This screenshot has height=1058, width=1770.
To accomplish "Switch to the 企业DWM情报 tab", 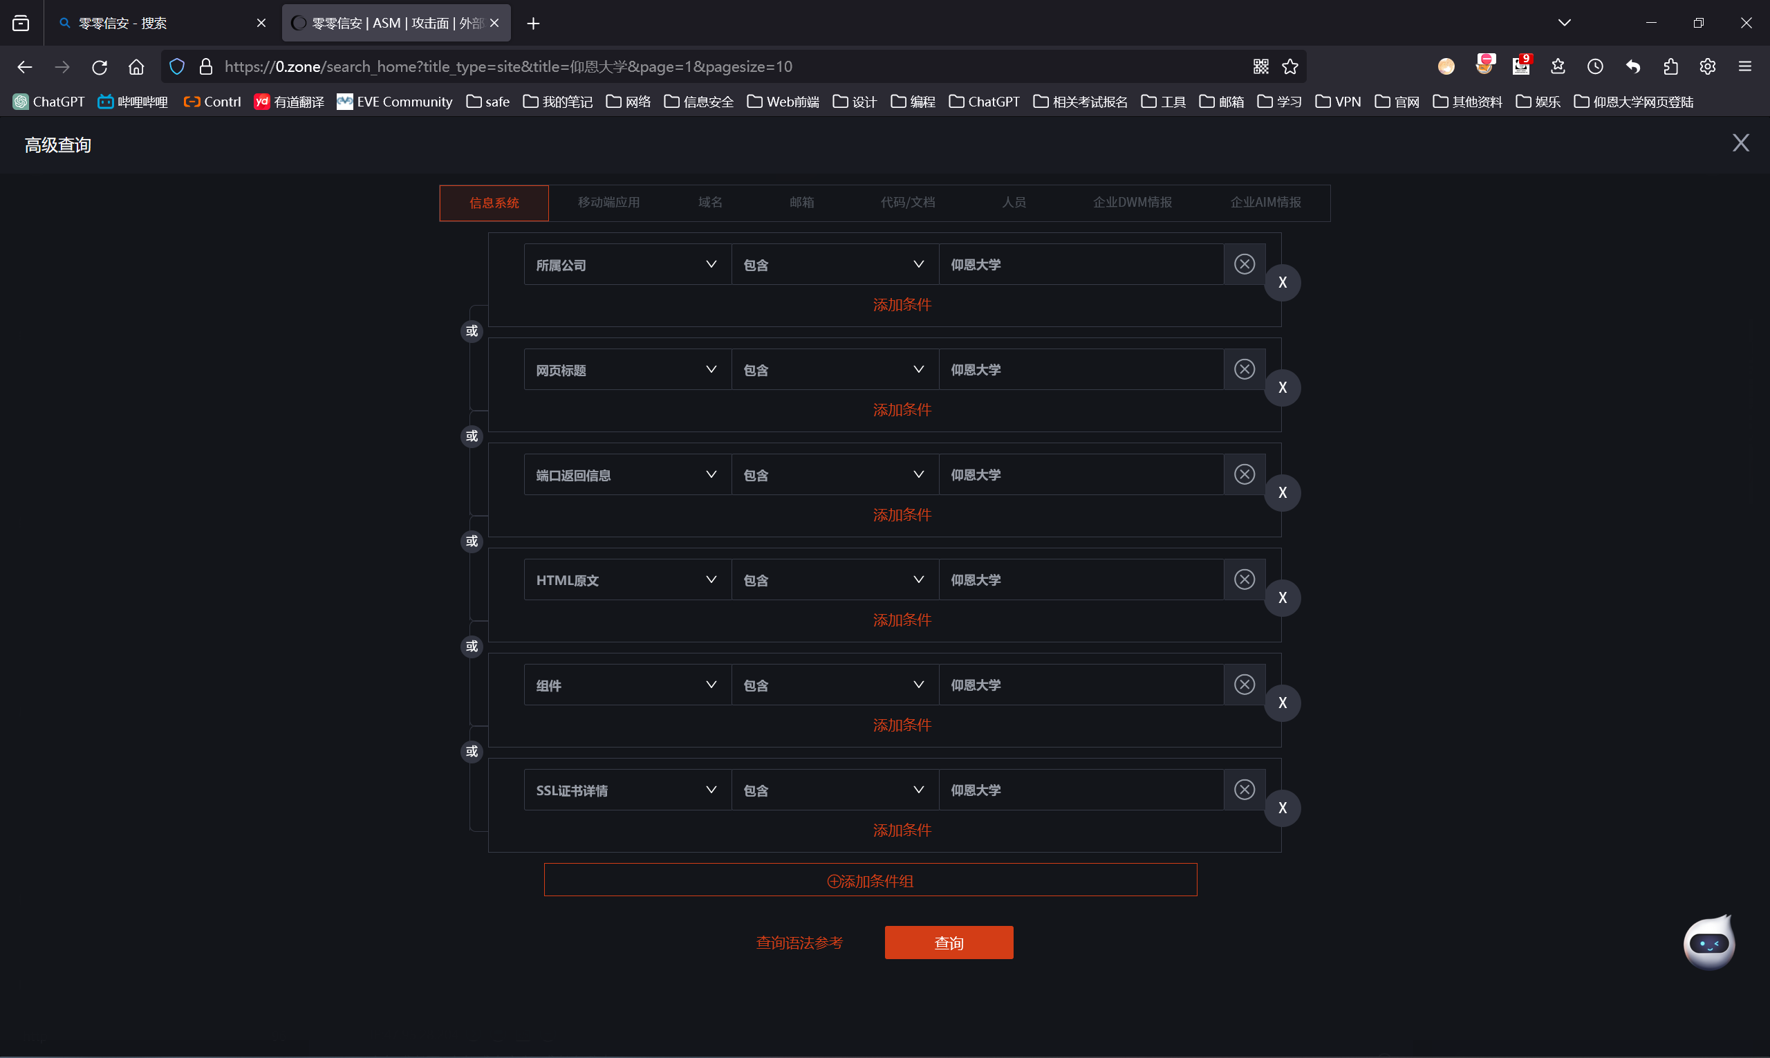I will click(1132, 203).
